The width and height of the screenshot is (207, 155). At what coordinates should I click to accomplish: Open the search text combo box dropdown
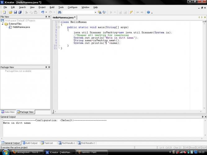[95, 12]
